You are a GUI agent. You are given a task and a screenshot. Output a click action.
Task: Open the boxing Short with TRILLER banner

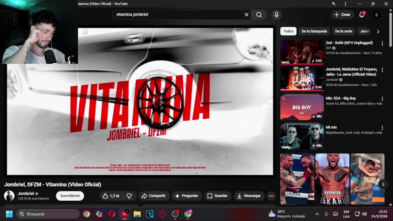[297, 179]
